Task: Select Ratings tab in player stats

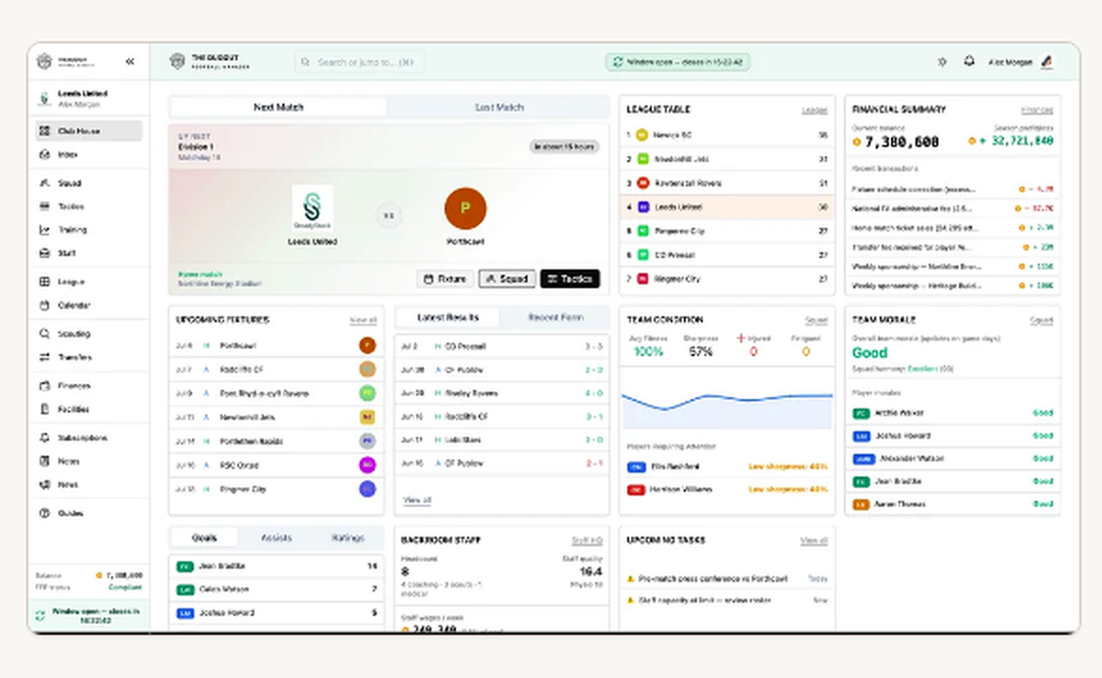Action: tap(348, 538)
